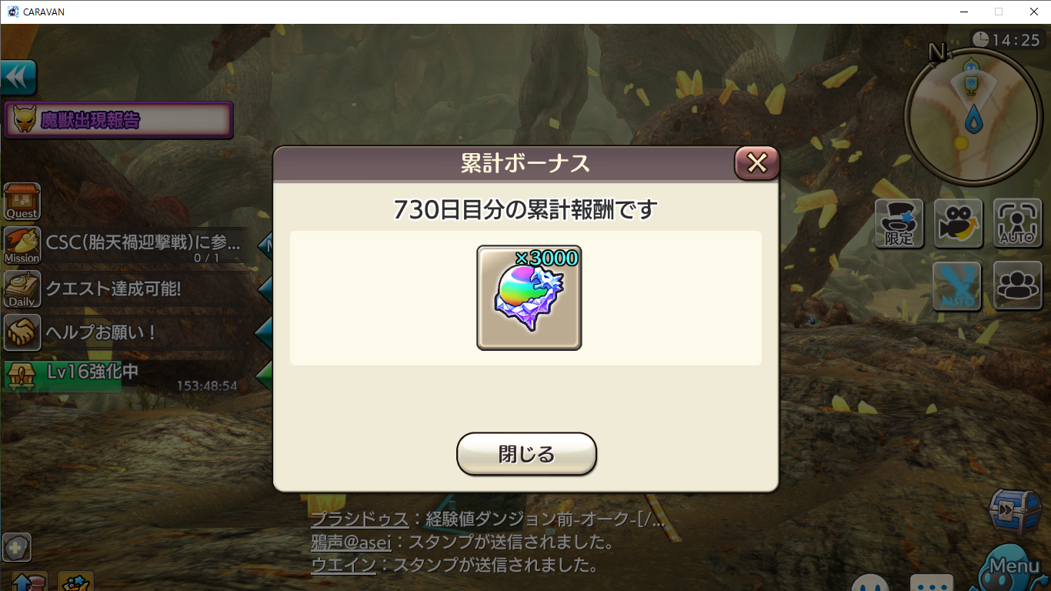Close the 累計ボーナス dialog with the X

[757, 162]
